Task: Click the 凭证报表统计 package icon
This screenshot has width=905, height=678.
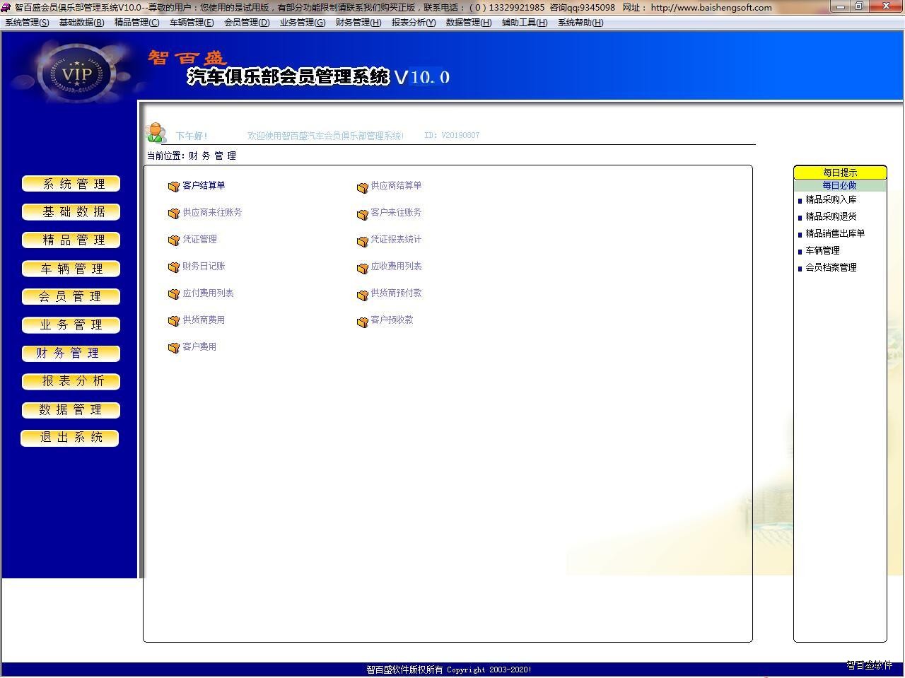Action: 363,240
